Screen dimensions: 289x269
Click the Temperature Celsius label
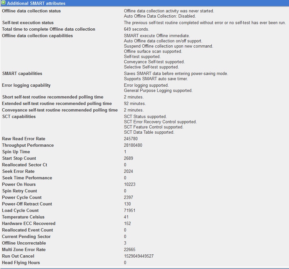click(x=23, y=217)
